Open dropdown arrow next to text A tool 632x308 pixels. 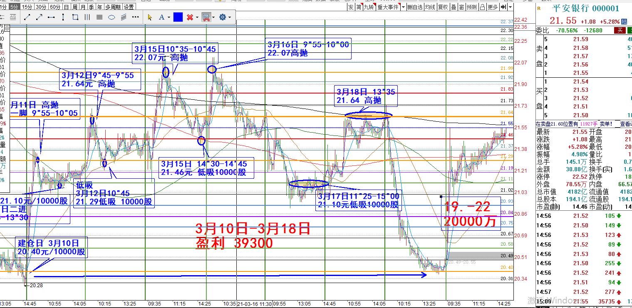[x=169, y=17]
